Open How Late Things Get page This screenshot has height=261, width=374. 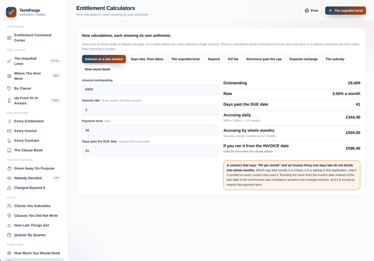point(34,225)
